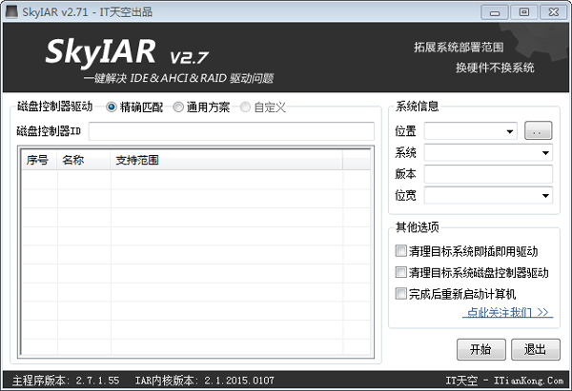Maximize the SkyIAR window
The height and width of the screenshot is (391, 572).
click(x=523, y=12)
